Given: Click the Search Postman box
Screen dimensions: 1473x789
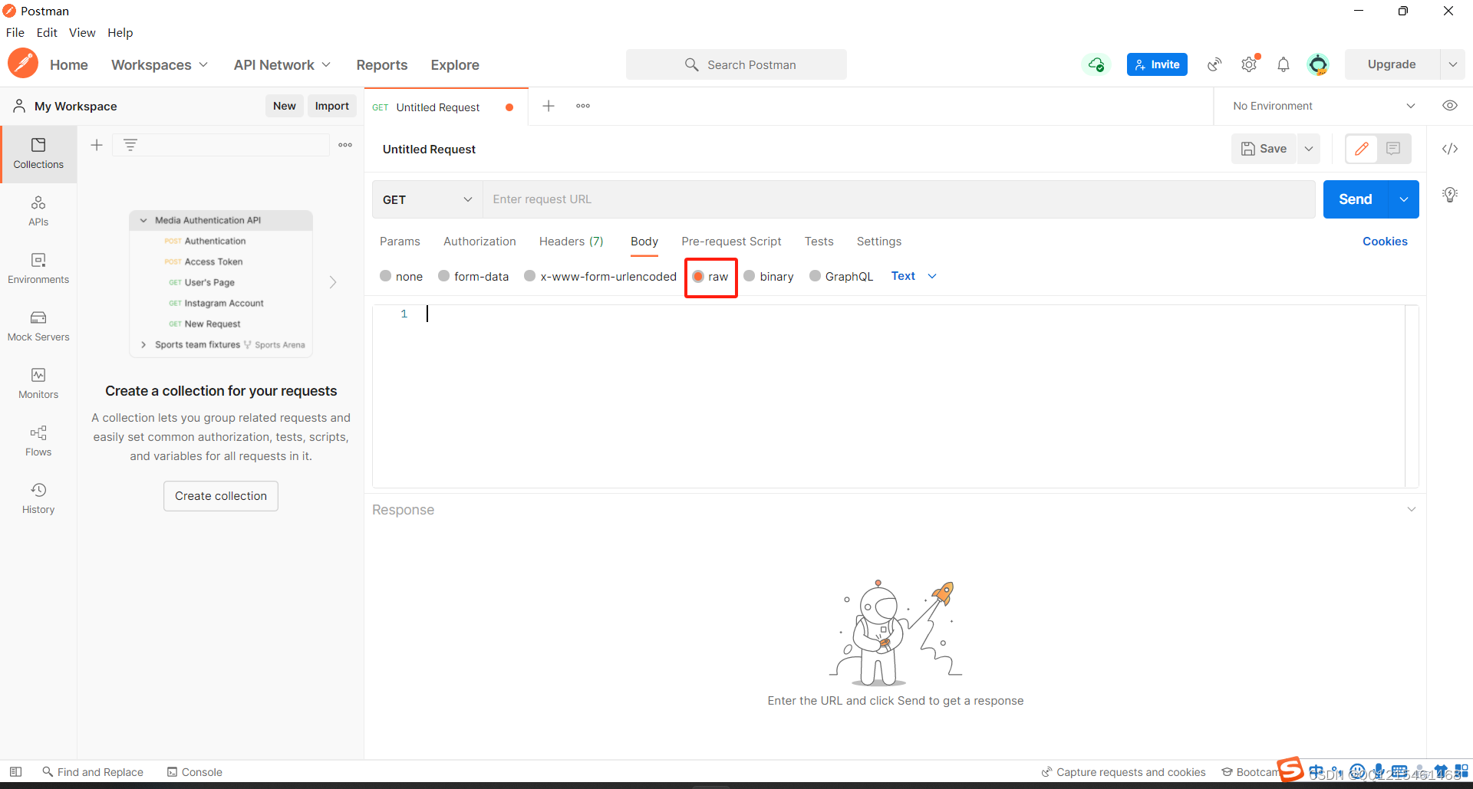Looking at the screenshot, I should click(x=736, y=64).
